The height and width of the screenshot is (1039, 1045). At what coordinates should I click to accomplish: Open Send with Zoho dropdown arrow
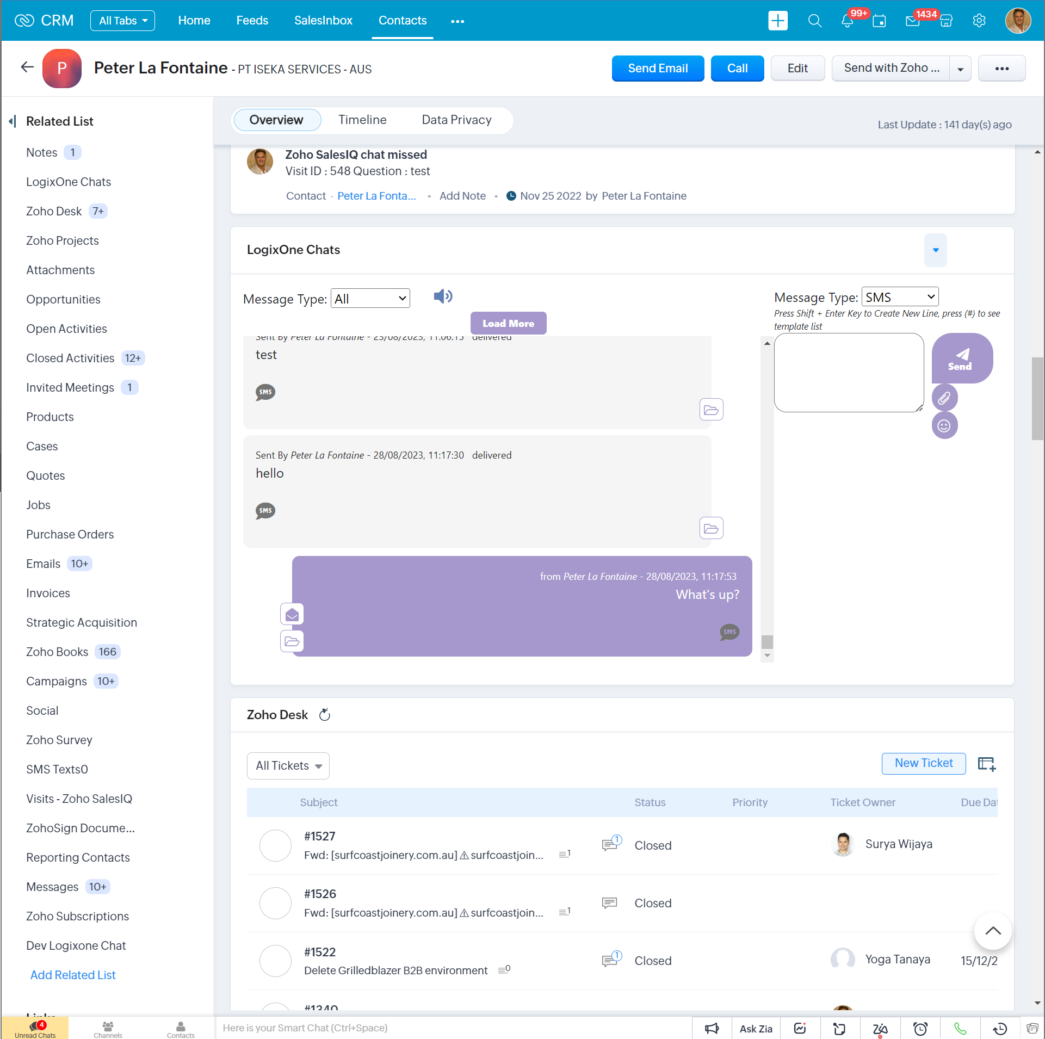[x=960, y=68]
